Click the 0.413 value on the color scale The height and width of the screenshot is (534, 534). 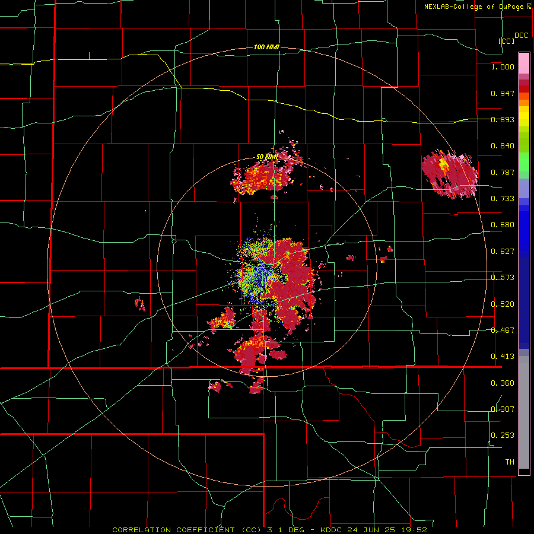click(x=503, y=357)
